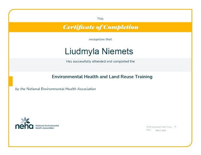
Task: Click the "Date:" label
Action: pyautogui.click(x=149, y=130)
